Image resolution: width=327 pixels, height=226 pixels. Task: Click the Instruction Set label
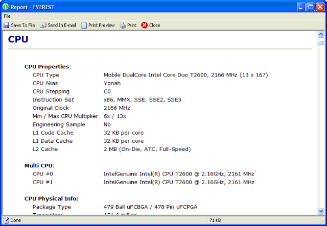pyautogui.click(x=53, y=99)
